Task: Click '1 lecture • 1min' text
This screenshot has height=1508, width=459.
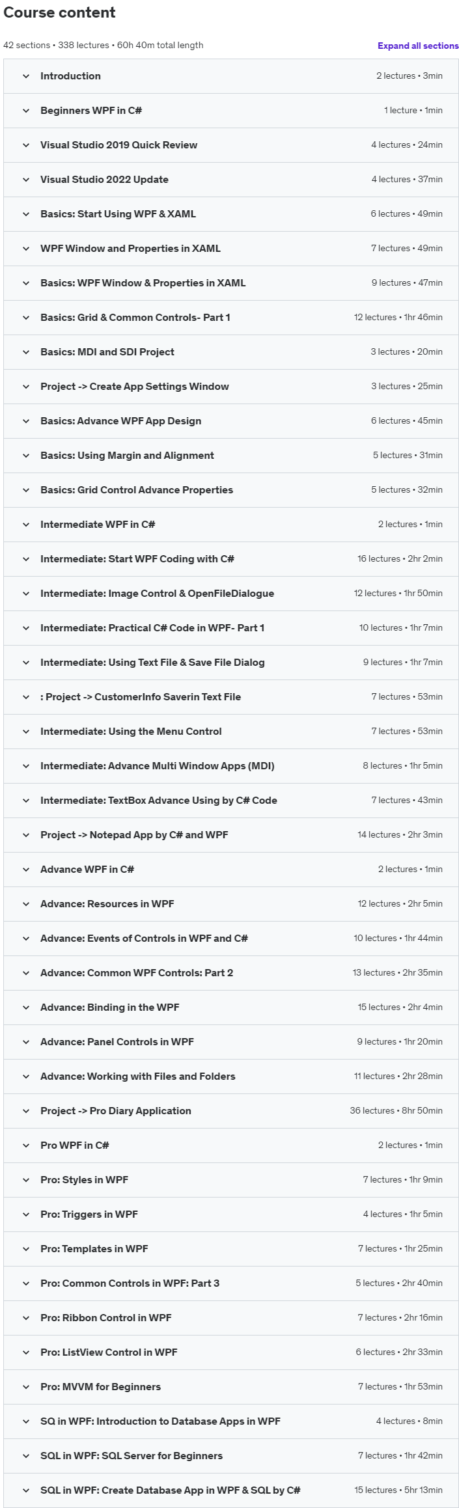Action: tap(413, 111)
